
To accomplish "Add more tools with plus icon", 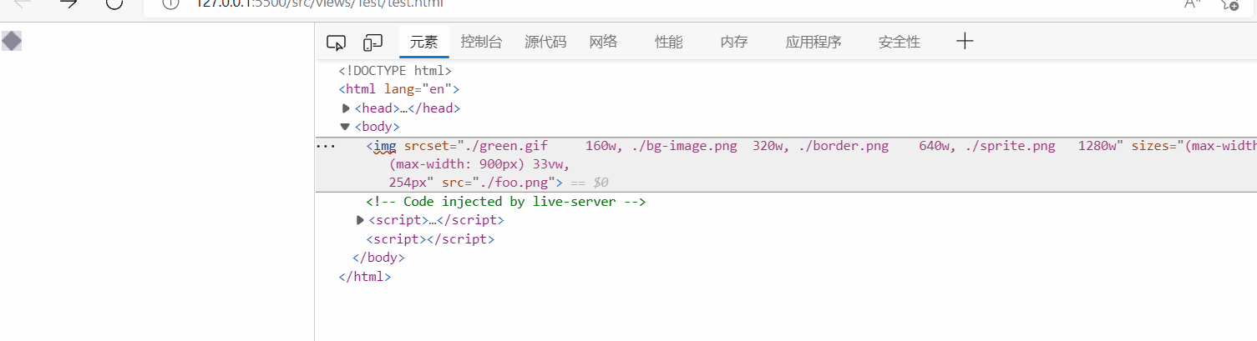I will coord(965,41).
